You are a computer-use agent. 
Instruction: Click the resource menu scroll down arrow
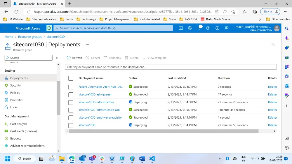tap(58, 151)
